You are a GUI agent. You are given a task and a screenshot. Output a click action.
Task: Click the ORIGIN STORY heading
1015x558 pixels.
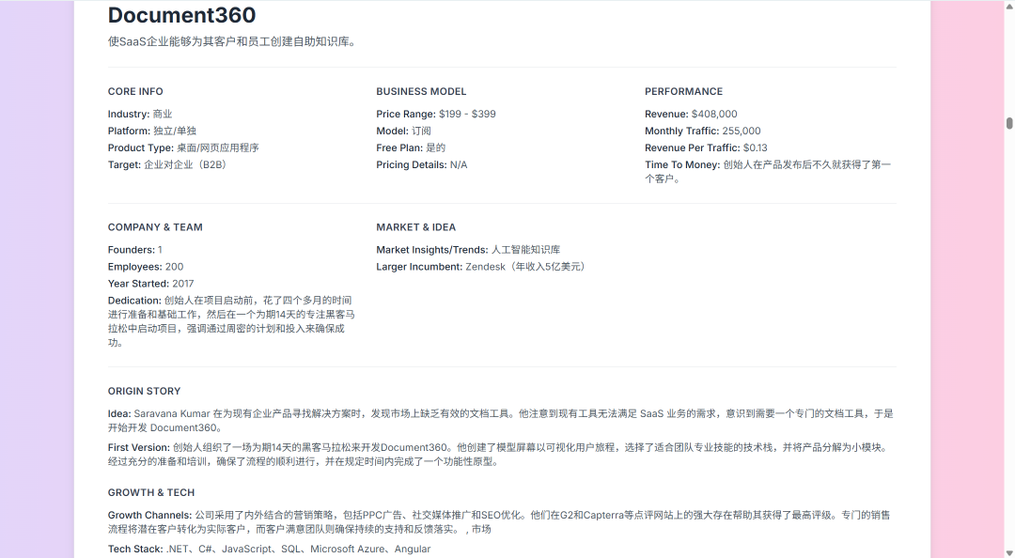[145, 391]
